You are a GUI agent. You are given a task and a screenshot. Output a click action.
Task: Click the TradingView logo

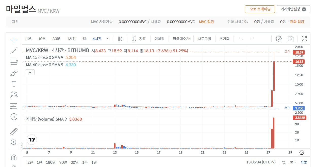[32, 140]
